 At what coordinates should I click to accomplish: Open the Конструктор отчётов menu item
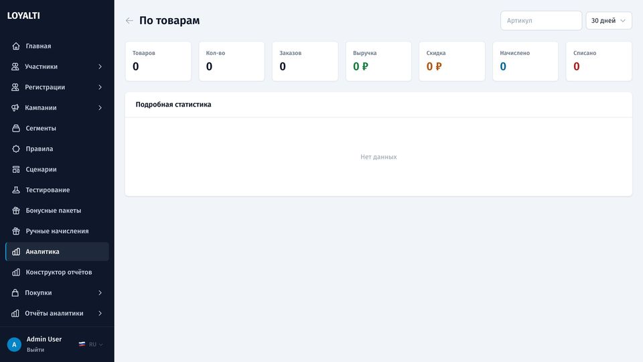(x=57, y=272)
